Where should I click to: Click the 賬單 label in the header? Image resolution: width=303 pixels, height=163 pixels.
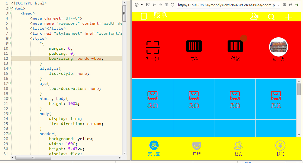tap(160, 15)
